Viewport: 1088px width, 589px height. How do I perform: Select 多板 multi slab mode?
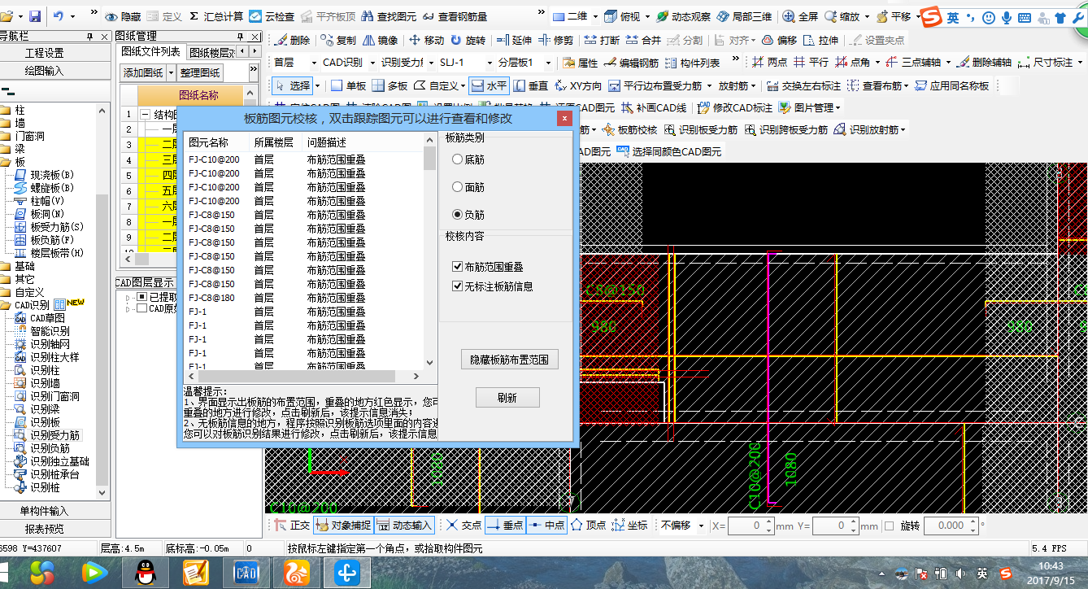[x=390, y=85]
